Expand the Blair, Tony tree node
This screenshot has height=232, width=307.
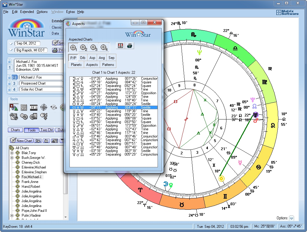tap(12, 153)
